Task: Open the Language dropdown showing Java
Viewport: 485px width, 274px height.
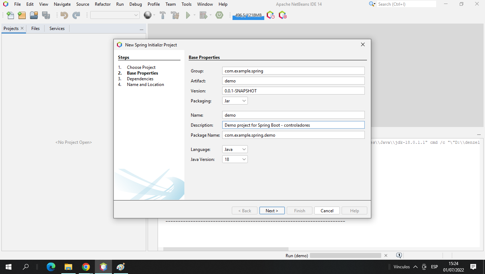Action: tap(235, 149)
